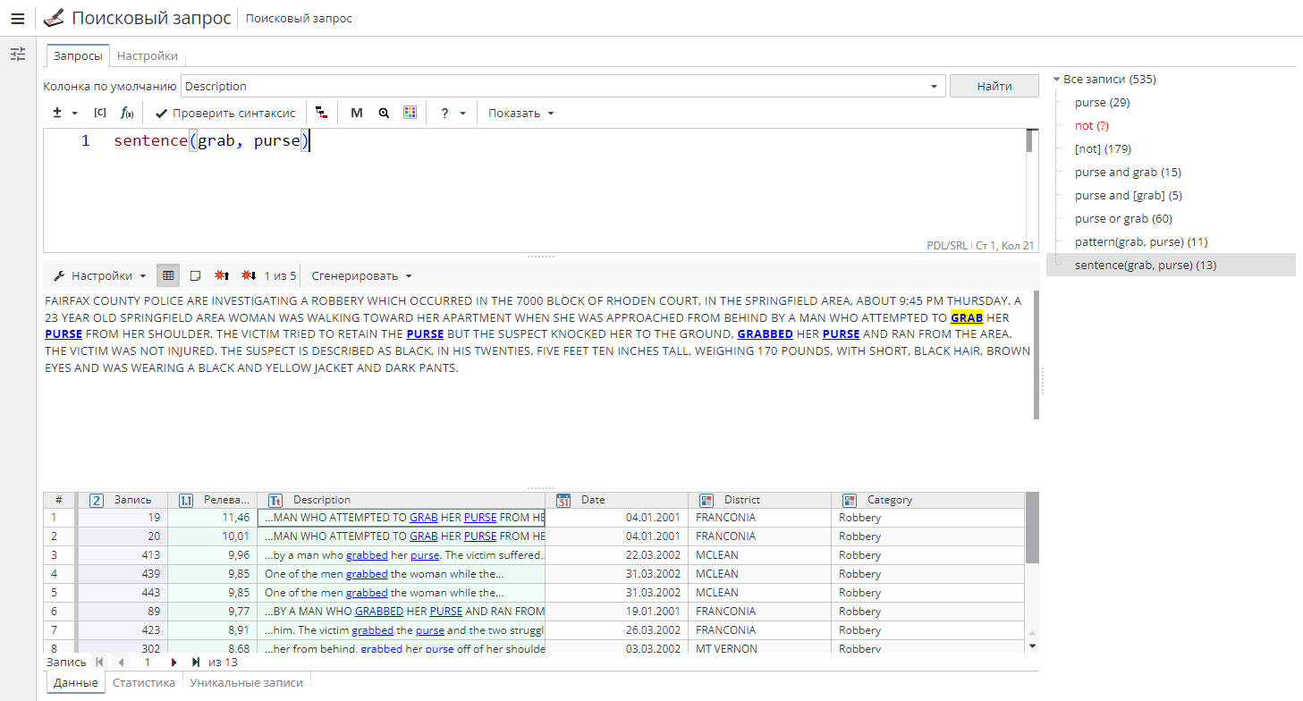This screenshot has height=701, width=1303.
Task: Open the f(x) functions icon
Action: pyautogui.click(x=127, y=113)
